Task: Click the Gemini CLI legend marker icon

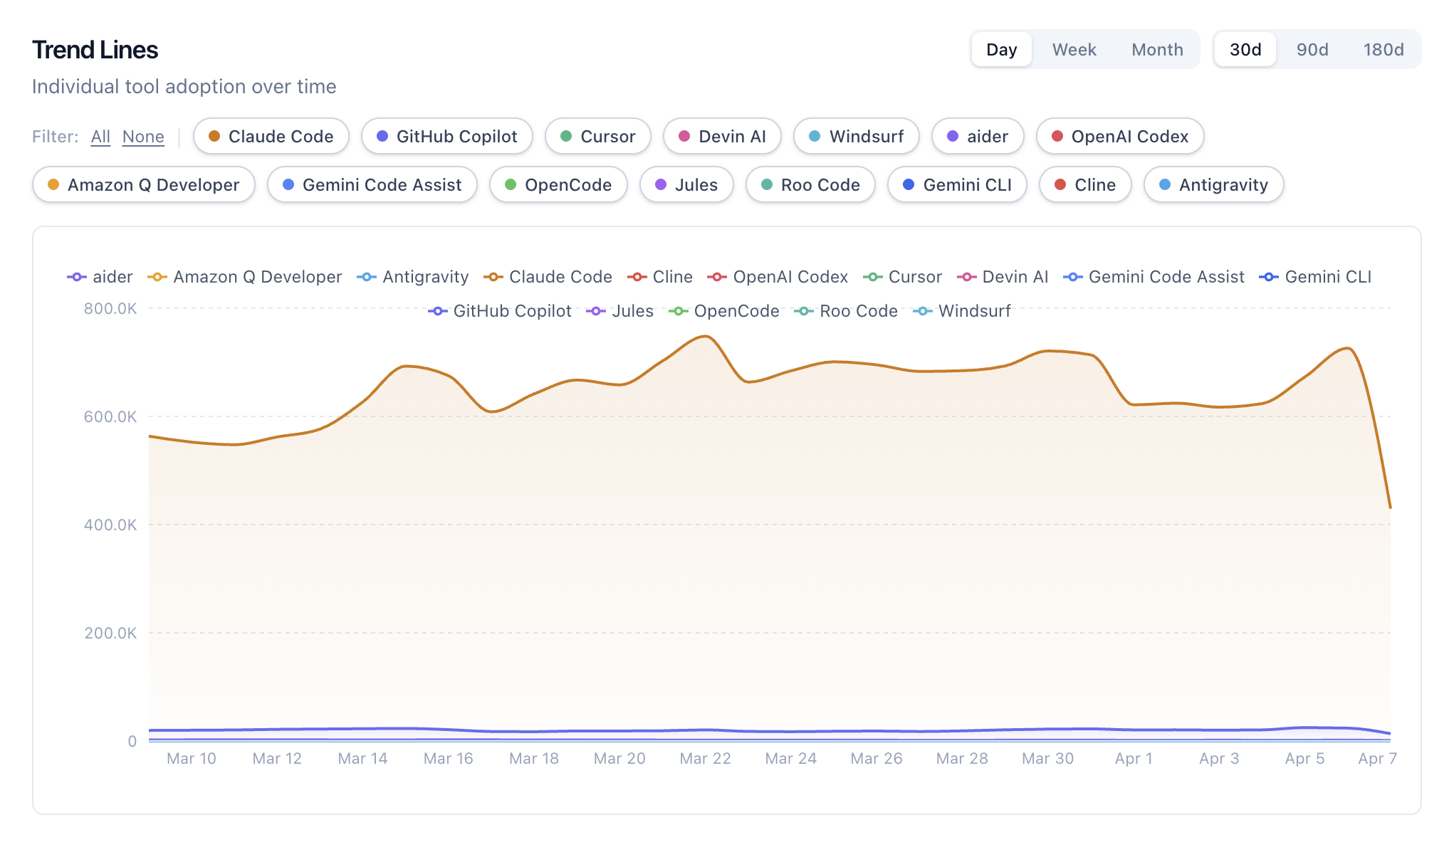Action: [x=1269, y=277]
